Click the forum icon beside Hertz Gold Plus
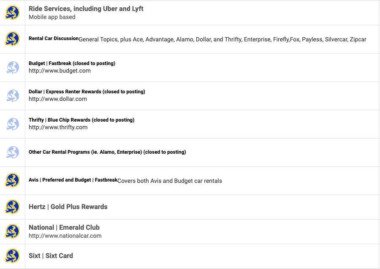 [x=12, y=207]
